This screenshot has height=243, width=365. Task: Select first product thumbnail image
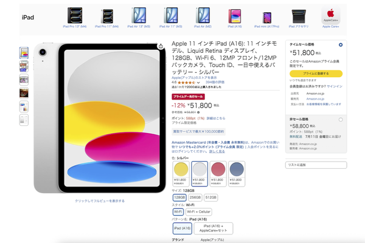24,53
